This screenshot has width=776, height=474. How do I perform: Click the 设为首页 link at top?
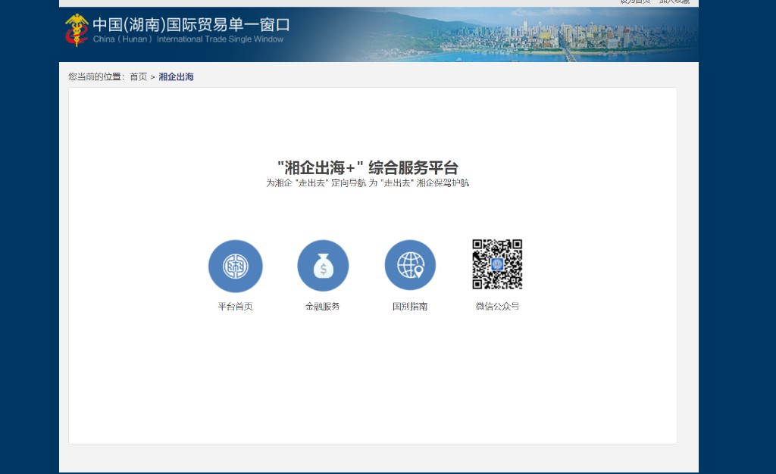coord(634,2)
